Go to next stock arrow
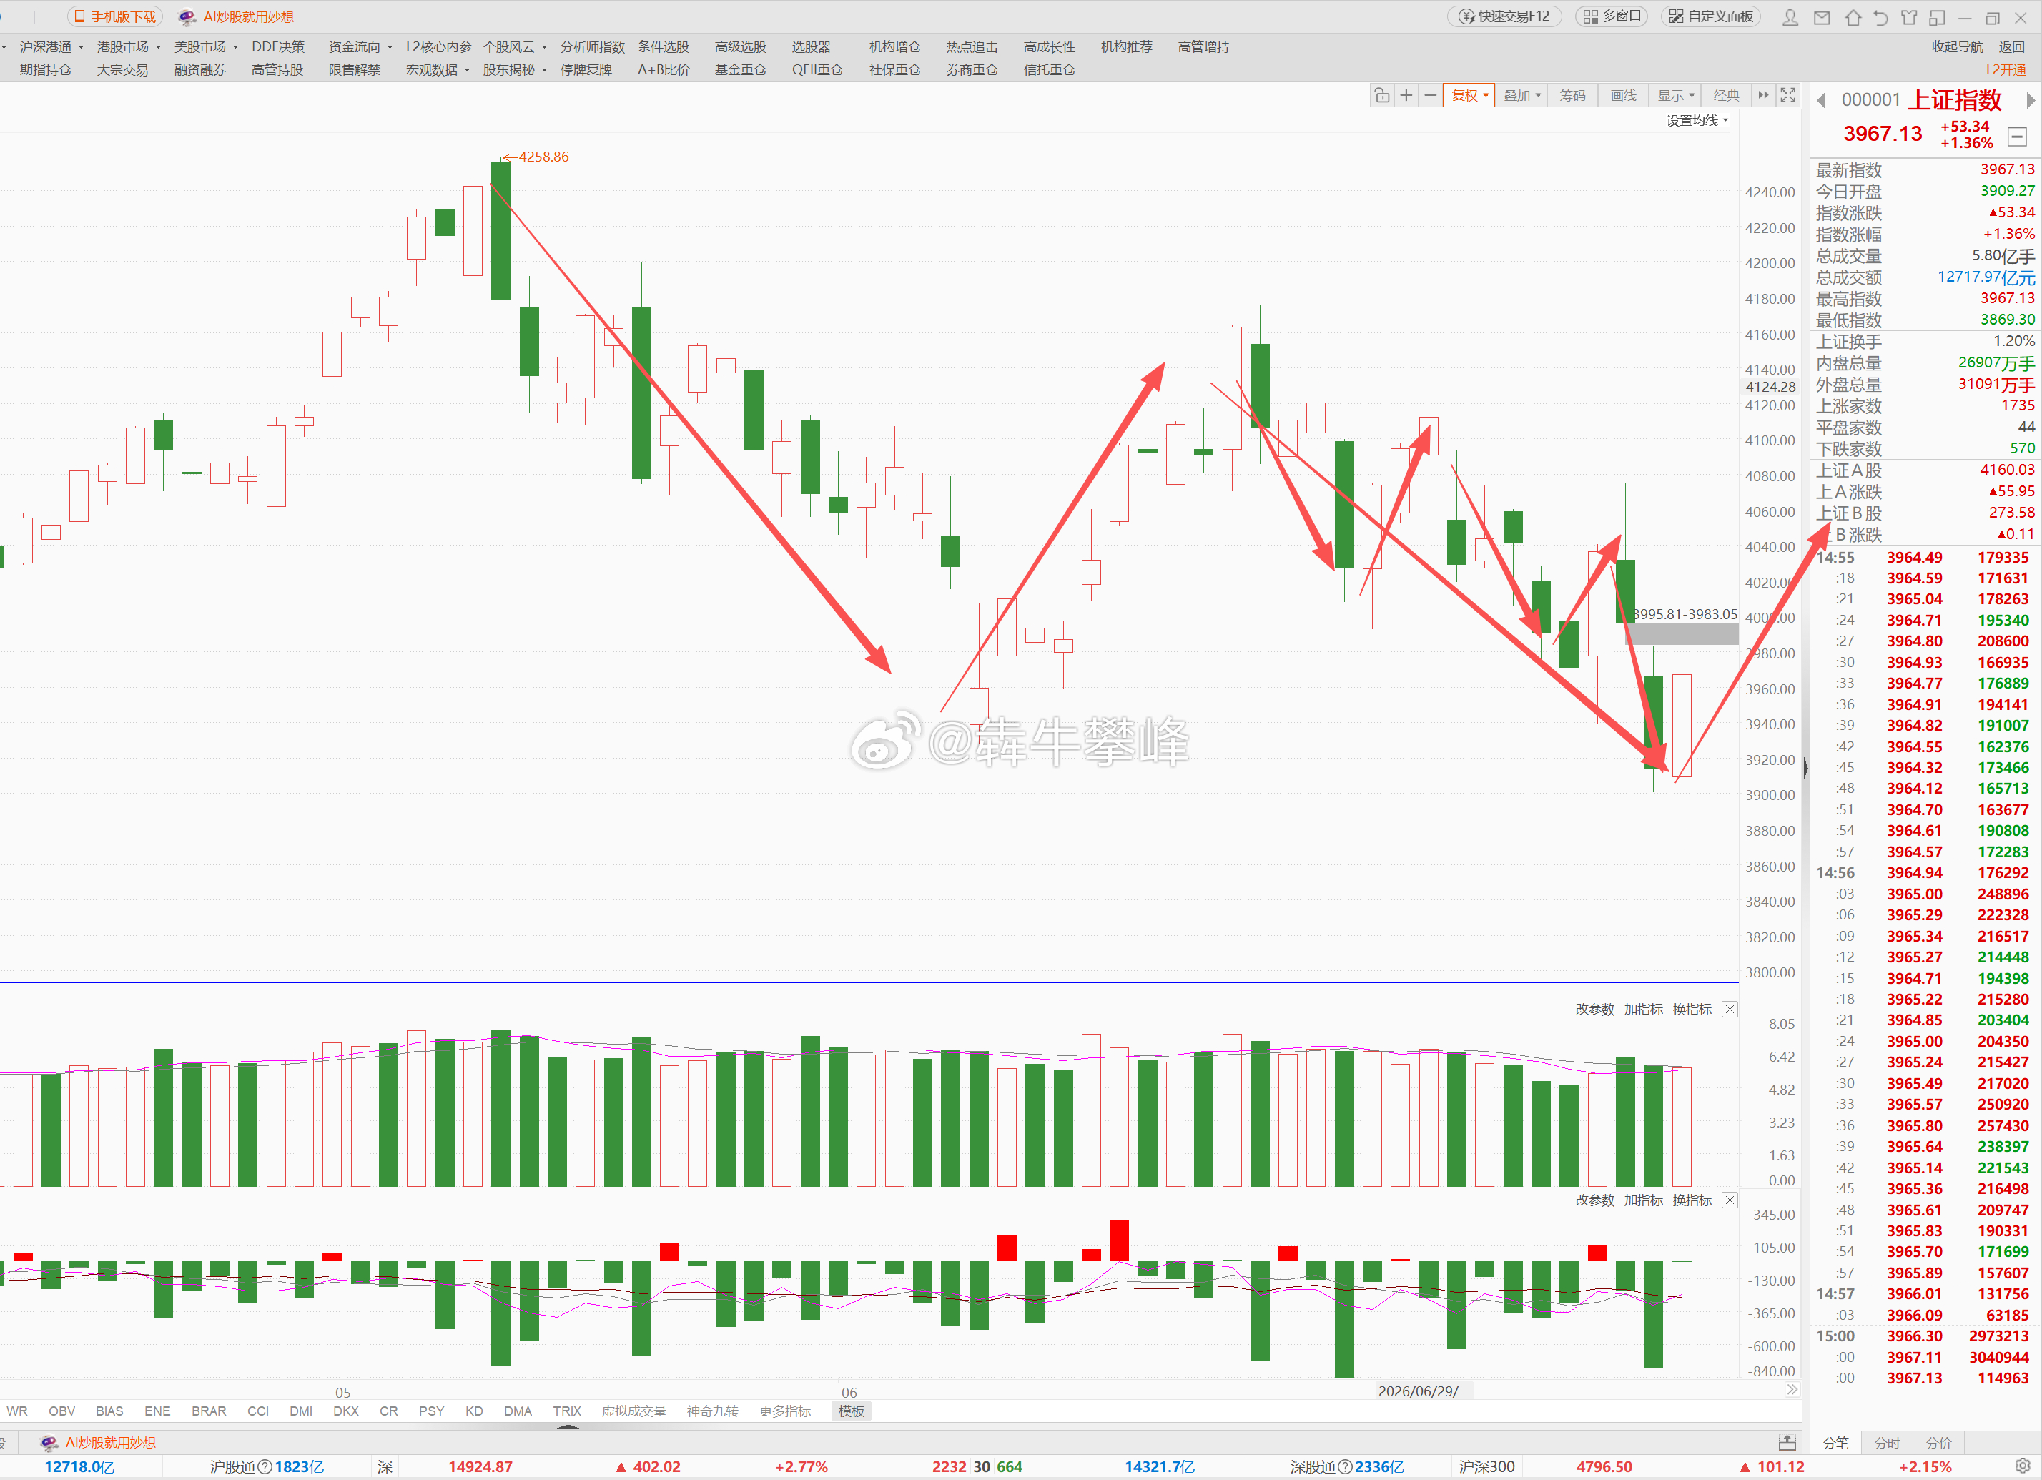This screenshot has height=1480, width=2042. point(2031,100)
